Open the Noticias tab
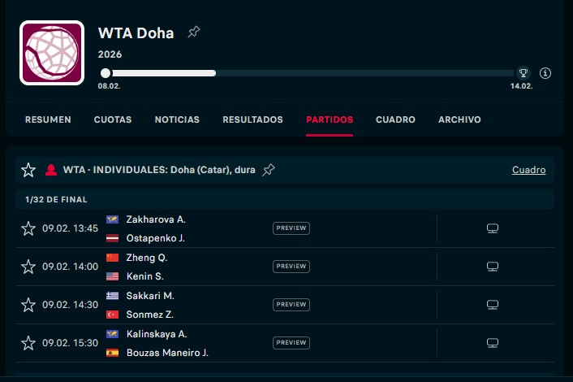573x382 pixels. tap(177, 119)
